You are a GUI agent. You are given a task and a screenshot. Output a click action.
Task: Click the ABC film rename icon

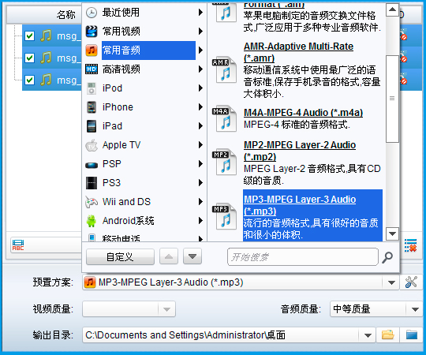coord(18,245)
